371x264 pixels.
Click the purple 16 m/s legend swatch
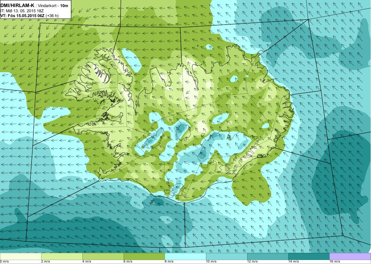[350, 257]
